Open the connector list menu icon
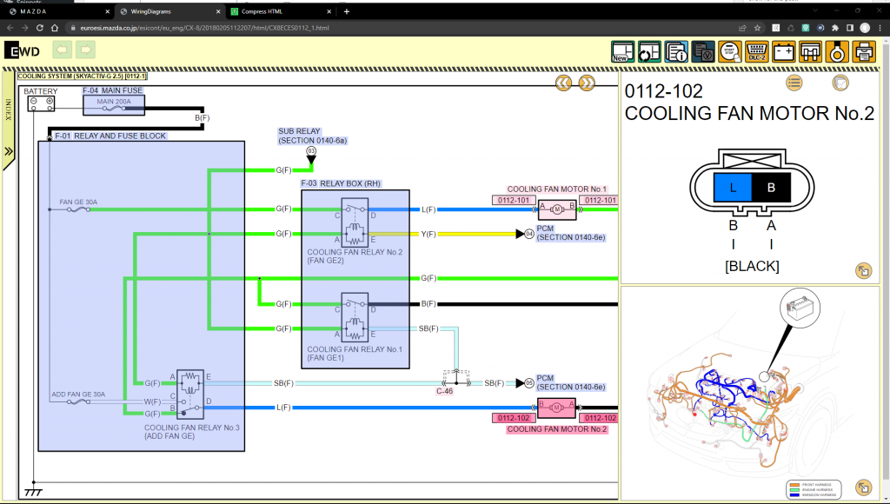The image size is (890, 504). click(794, 83)
